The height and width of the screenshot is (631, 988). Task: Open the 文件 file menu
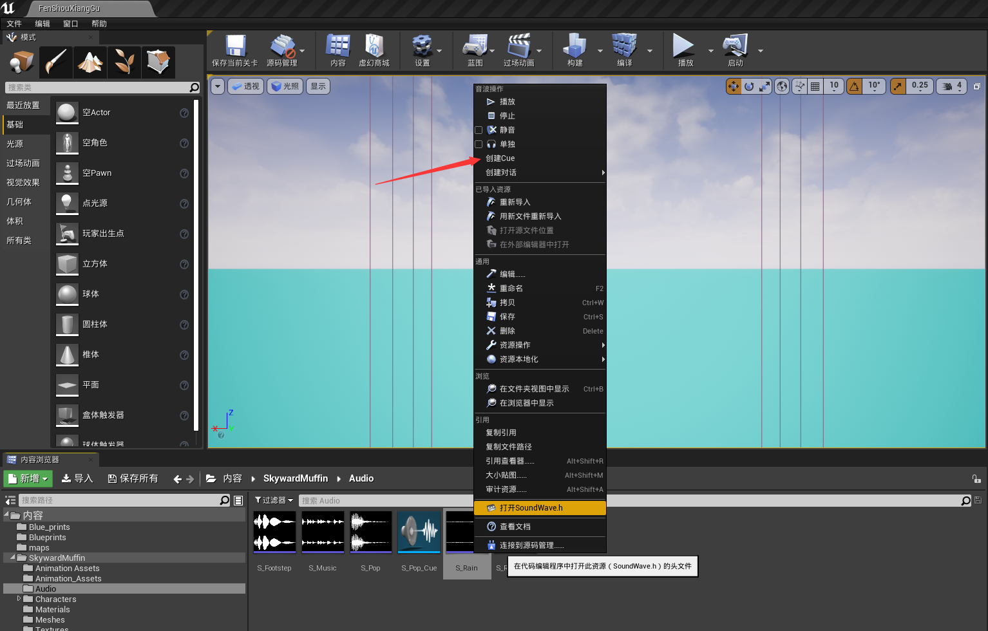14,24
